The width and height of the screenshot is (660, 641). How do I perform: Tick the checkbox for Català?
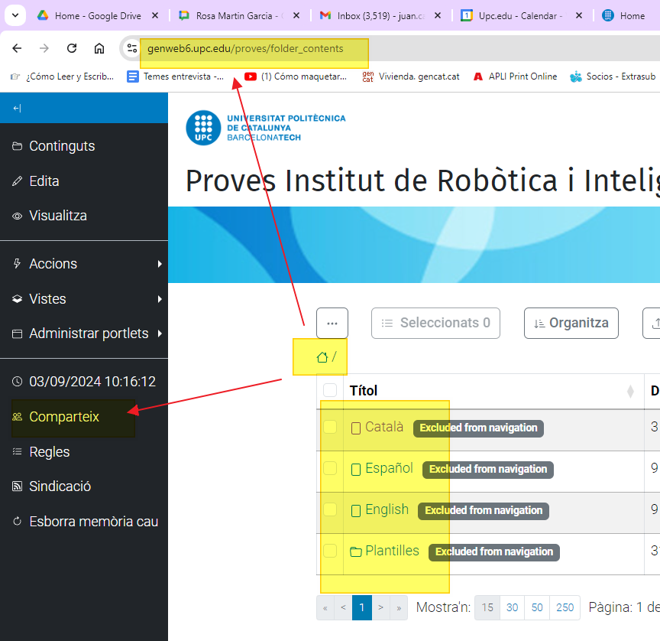330,427
